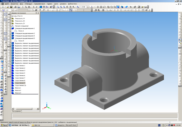Viewport: 182px width, 127px height.
Task: Create a new document with the New icon
Action: 3,7
